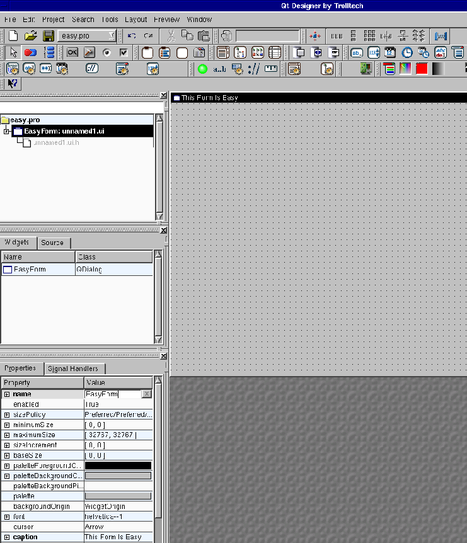
Task: Close the Properties panel
Action: 164,356
